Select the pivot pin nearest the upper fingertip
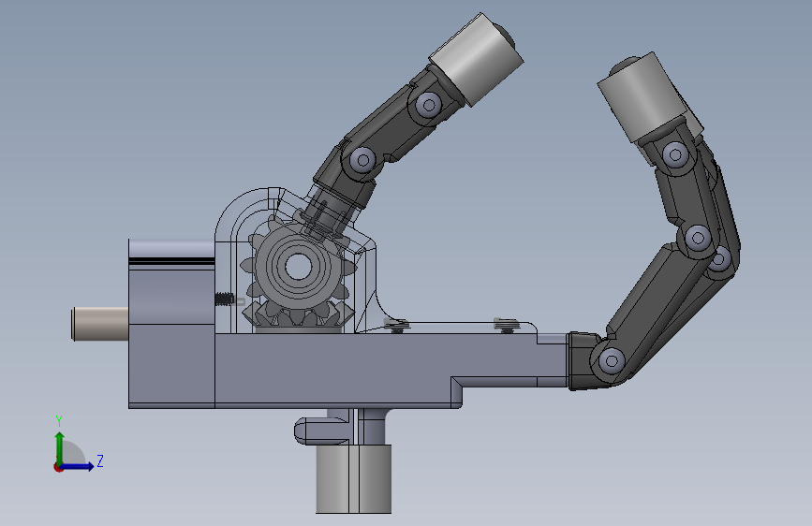This screenshot has height=526, width=812. (x=429, y=105)
